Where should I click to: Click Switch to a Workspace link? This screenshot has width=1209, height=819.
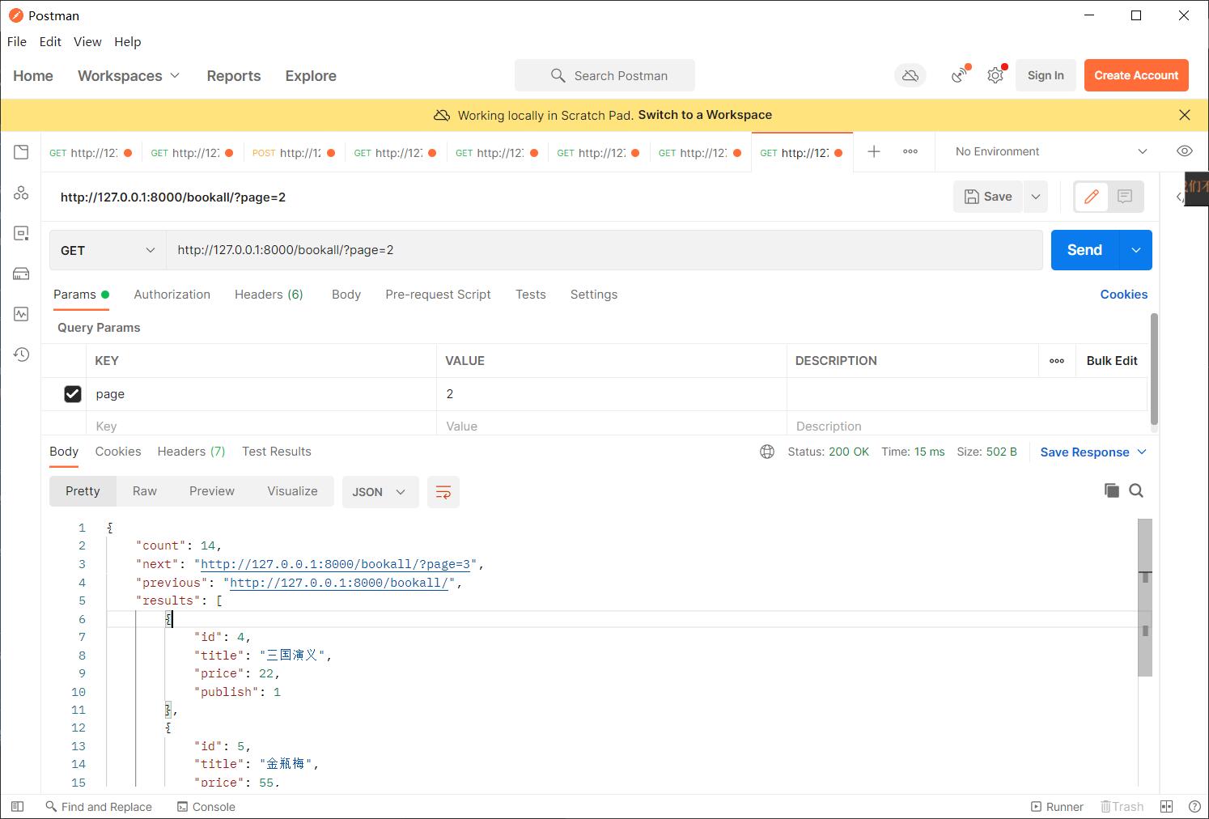pos(705,115)
